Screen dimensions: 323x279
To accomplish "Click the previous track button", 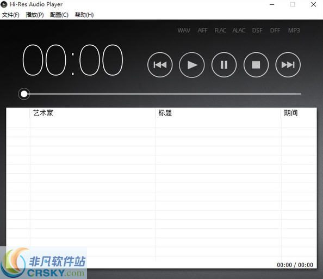I will click(x=160, y=65).
